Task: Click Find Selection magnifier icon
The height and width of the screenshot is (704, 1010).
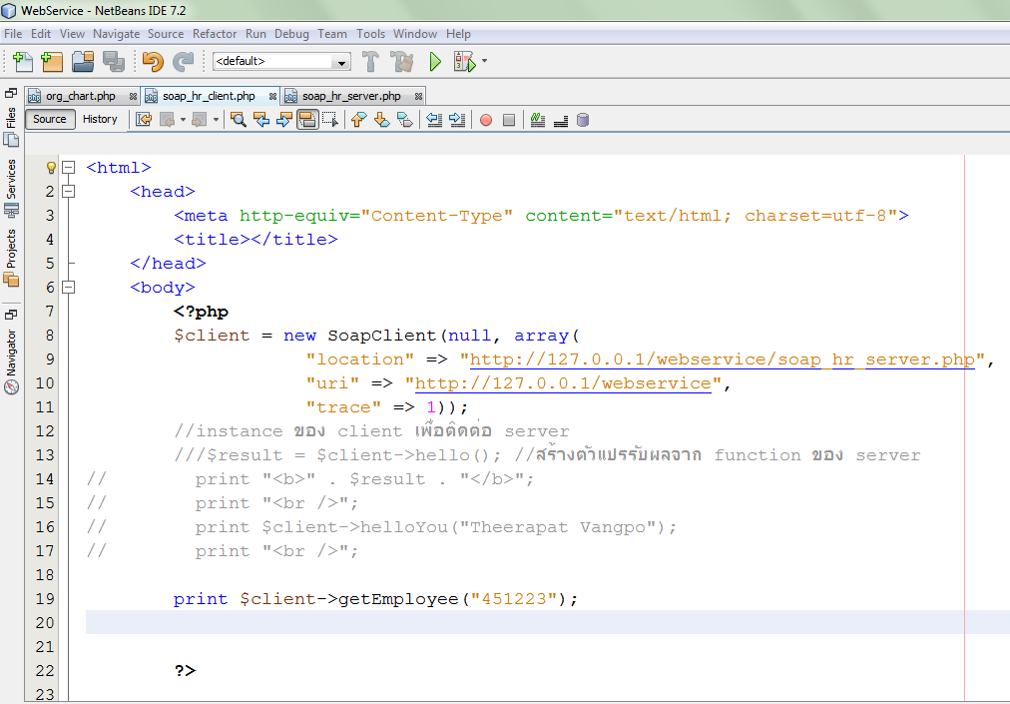Action: coord(239,120)
